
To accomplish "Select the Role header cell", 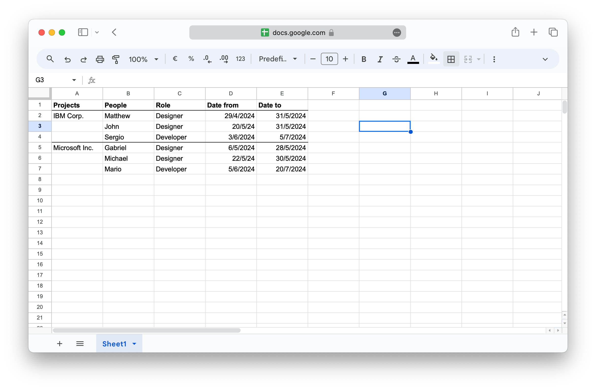I will coord(179,105).
